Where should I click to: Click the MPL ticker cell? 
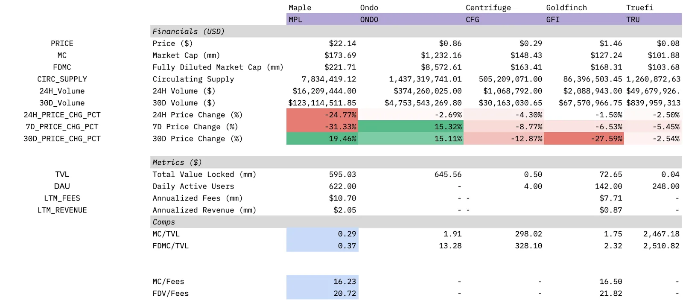[x=322, y=20]
